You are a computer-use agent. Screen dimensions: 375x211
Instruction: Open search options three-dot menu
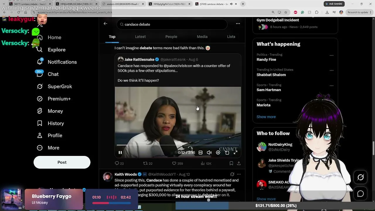click(x=238, y=24)
